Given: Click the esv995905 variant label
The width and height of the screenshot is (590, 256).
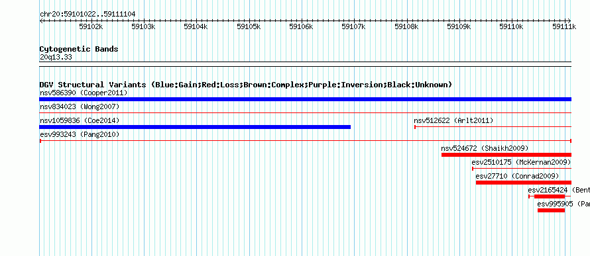Looking at the screenshot, I should pyautogui.click(x=563, y=204).
